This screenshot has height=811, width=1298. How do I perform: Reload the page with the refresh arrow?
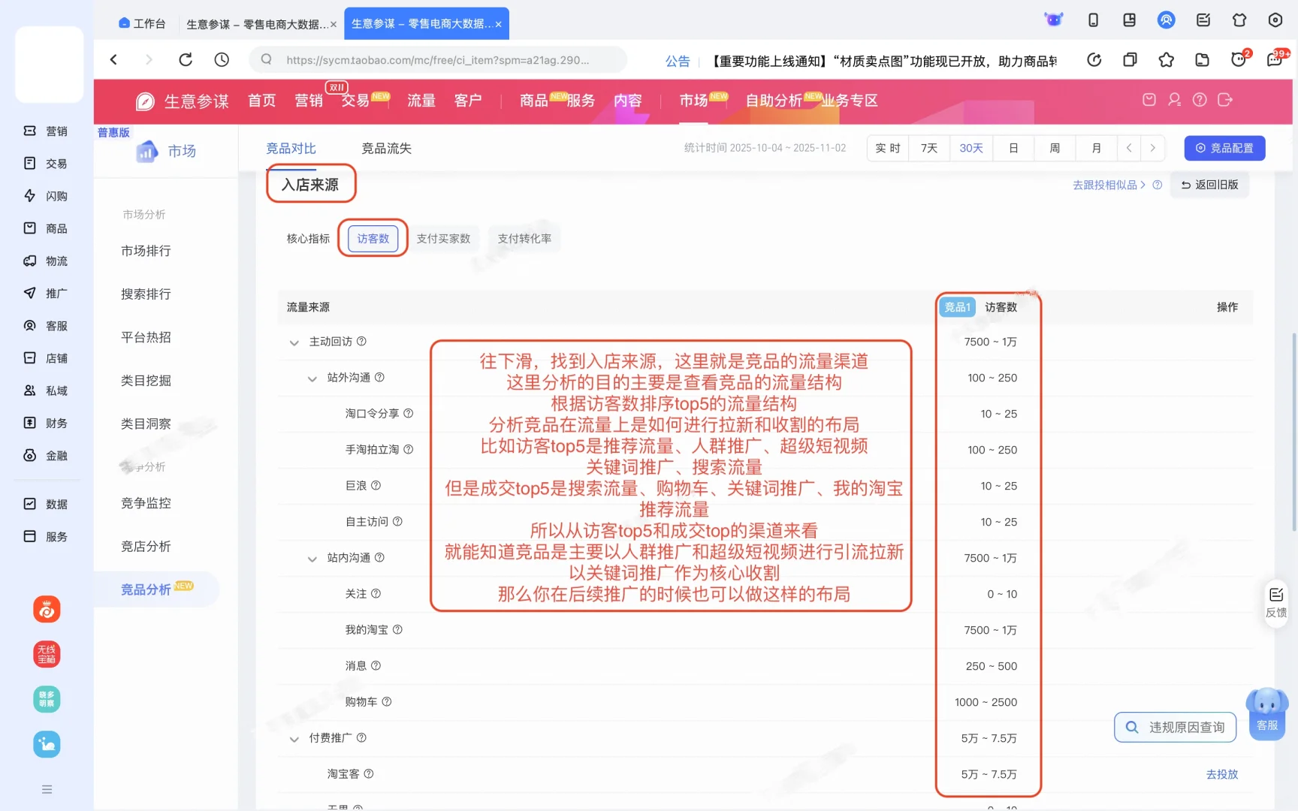(185, 59)
